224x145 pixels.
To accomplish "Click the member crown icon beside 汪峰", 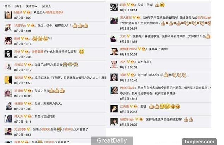I will point(133,5).
